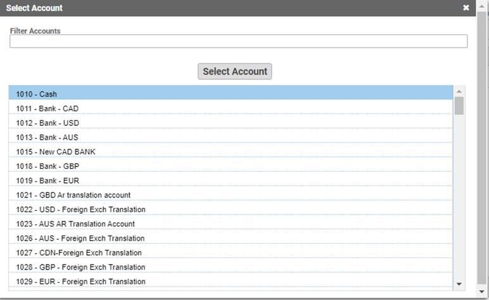Click the account list scroll up arrow
This screenshot has height=300, width=489.
[459, 92]
